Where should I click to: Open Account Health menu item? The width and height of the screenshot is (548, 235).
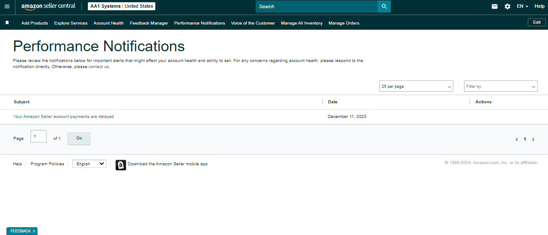click(108, 23)
